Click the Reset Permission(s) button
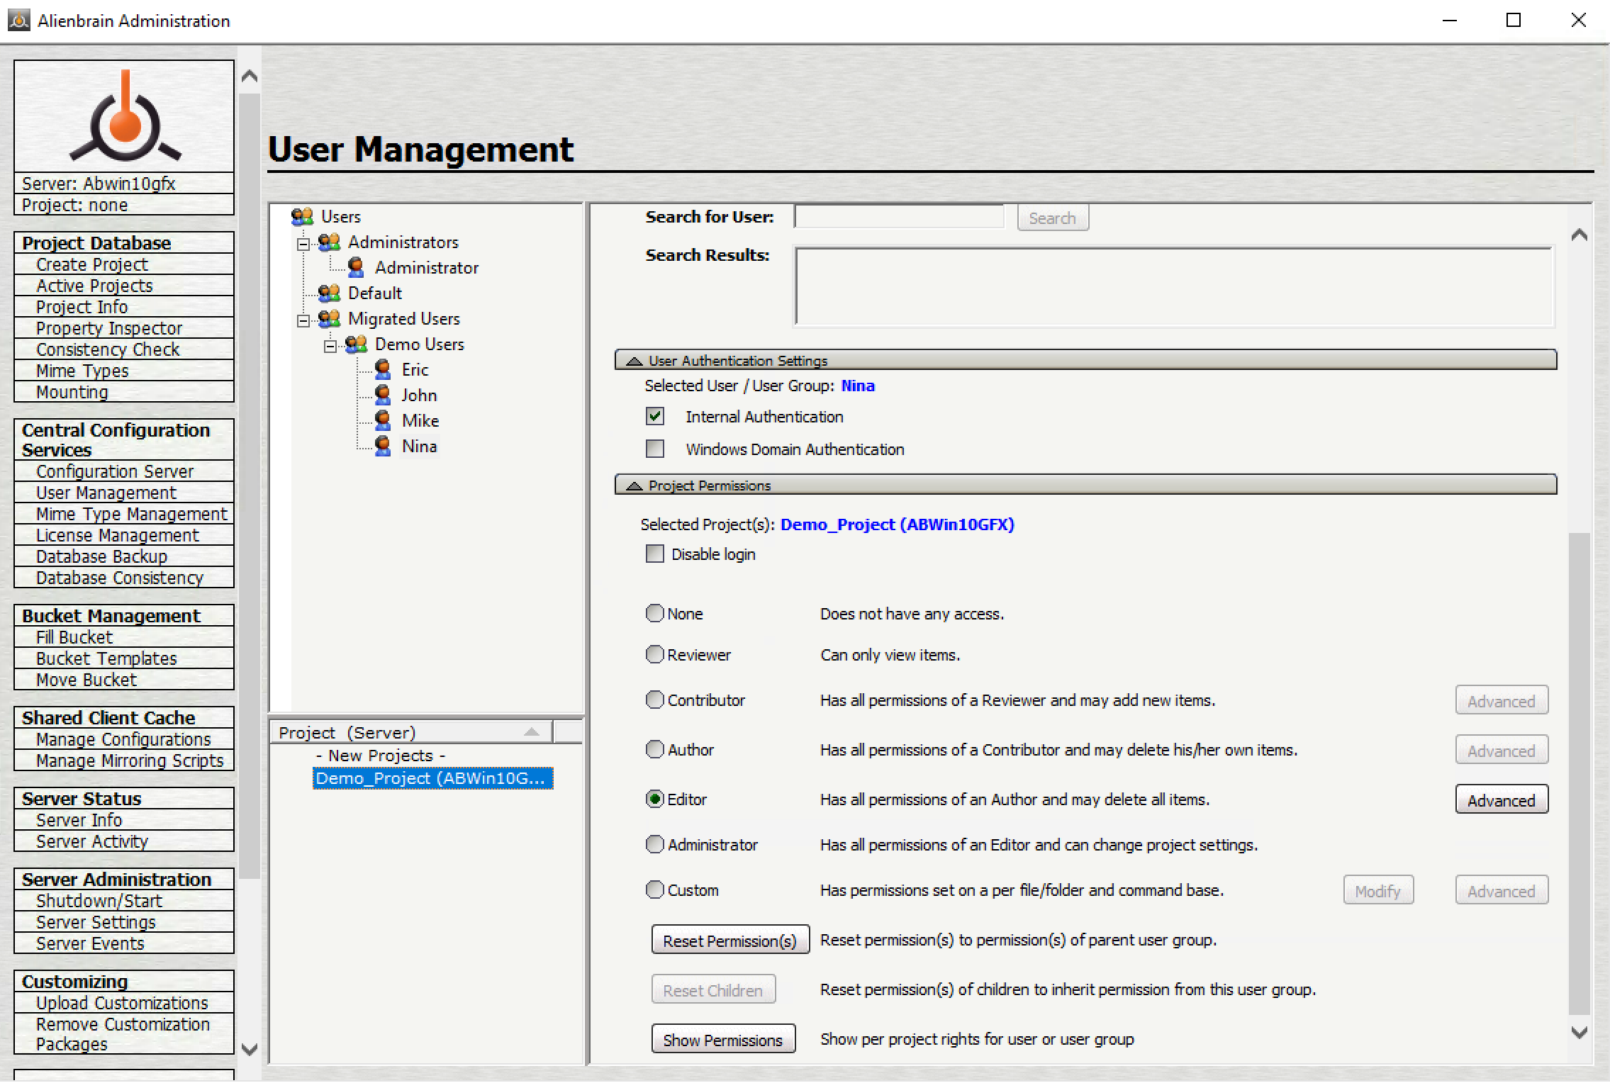This screenshot has width=1610, height=1083. [729, 941]
